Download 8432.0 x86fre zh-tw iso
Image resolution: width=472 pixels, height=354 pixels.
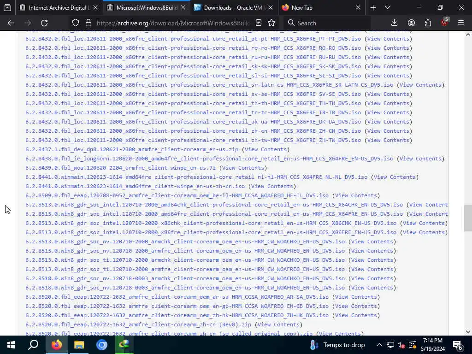[x=193, y=140]
